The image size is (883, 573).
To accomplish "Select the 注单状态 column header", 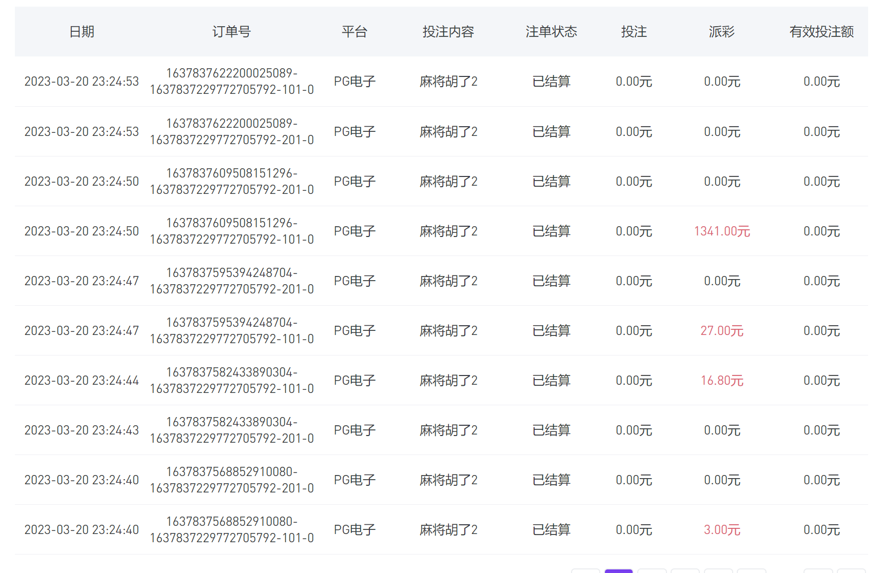I will (551, 32).
